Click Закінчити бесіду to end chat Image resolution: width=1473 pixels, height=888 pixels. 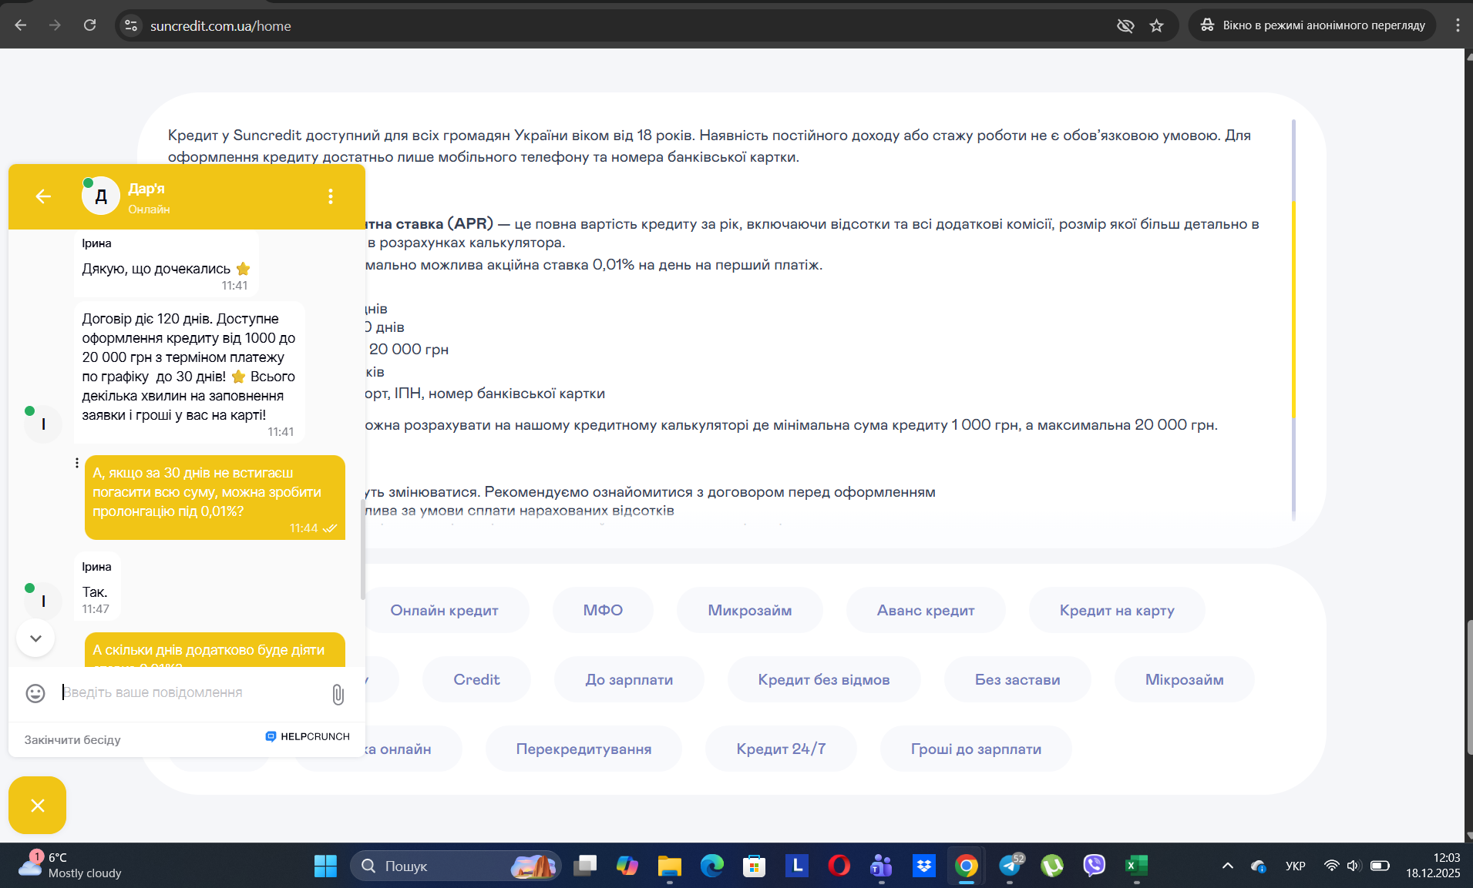pyautogui.click(x=72, y=740)
